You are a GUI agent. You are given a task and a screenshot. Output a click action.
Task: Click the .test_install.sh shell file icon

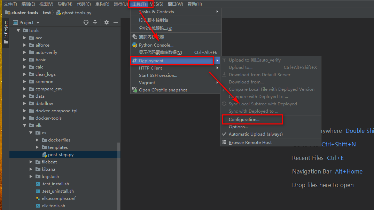pyautogui.click(x=38, y=184)
